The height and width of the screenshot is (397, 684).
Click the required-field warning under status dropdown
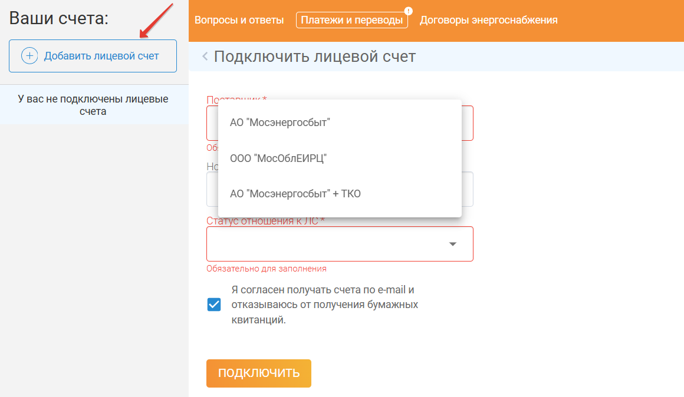pyautogui.click(x=266, y=269)
